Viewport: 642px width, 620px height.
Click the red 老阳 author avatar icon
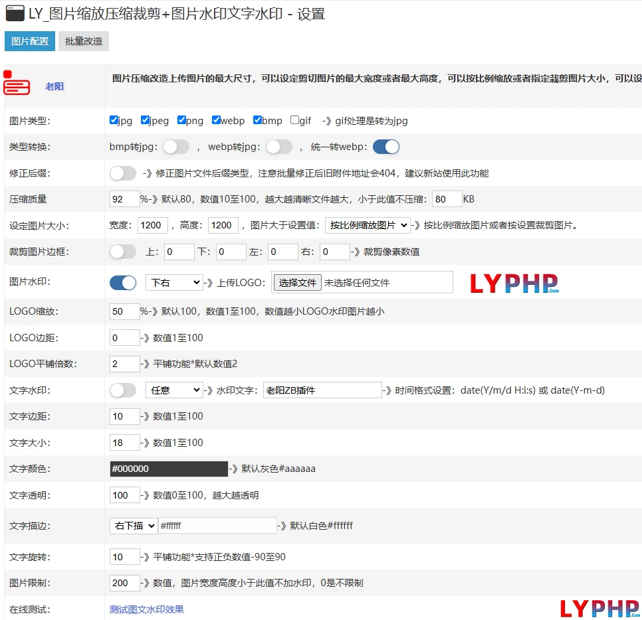pos(17,84)
